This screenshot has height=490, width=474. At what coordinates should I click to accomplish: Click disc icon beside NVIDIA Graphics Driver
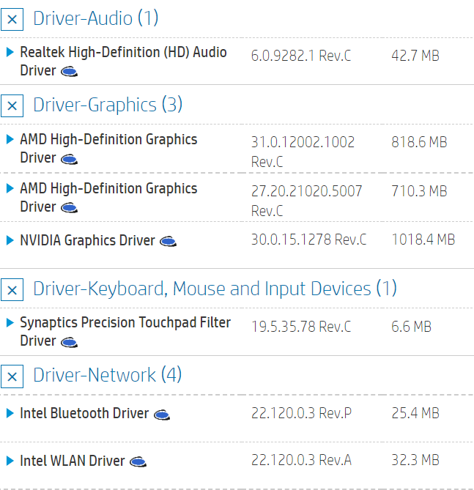pyautogui.click(x=169, y=241)
